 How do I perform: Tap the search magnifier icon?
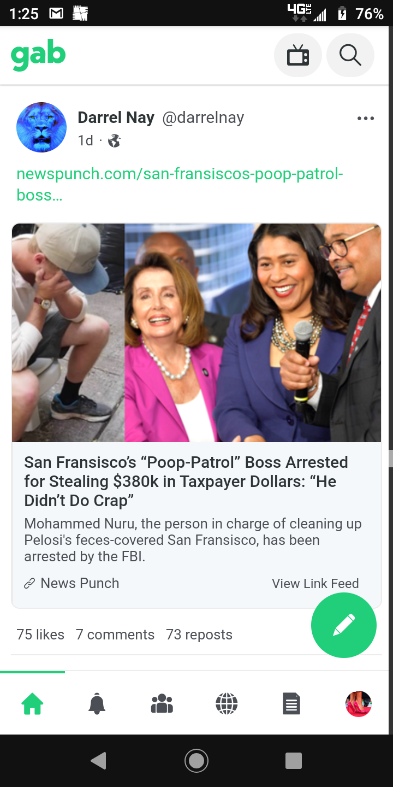(350, 55)
